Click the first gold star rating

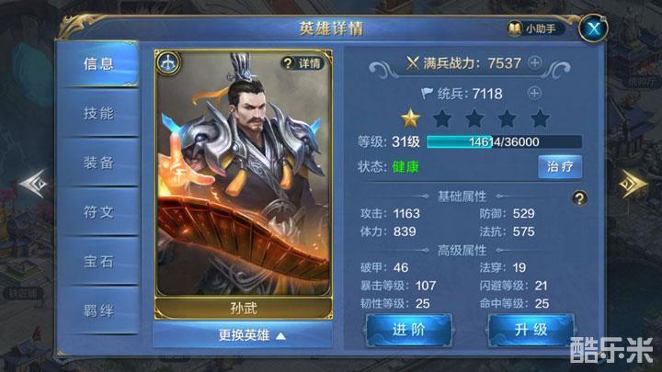[410, 118]
